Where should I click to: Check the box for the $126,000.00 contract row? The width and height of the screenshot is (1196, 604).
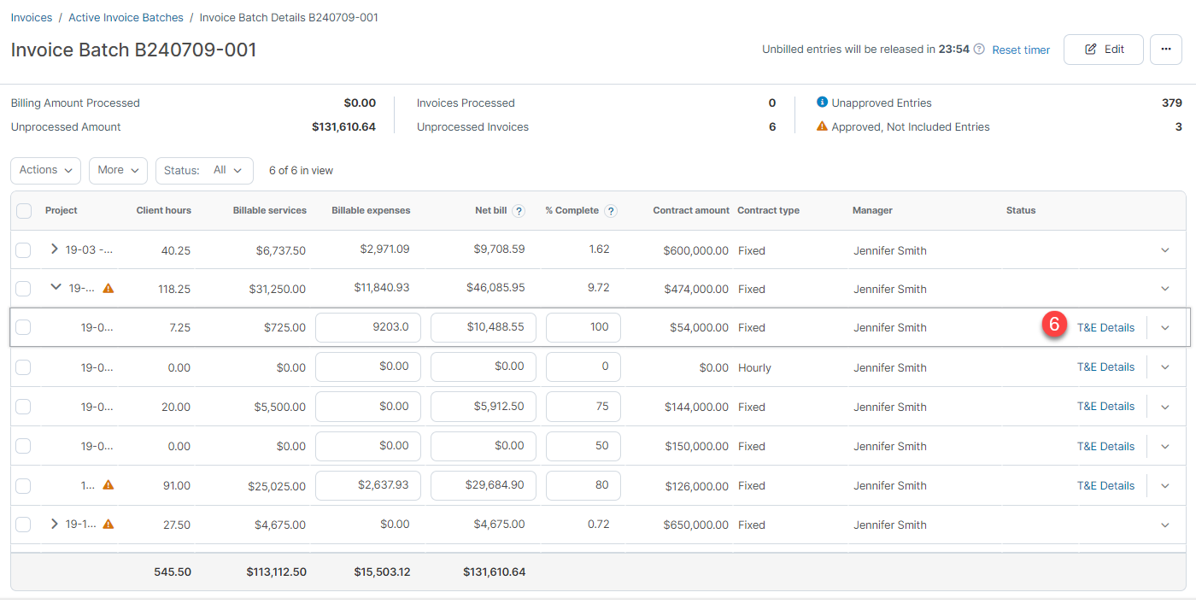[24, 485]
